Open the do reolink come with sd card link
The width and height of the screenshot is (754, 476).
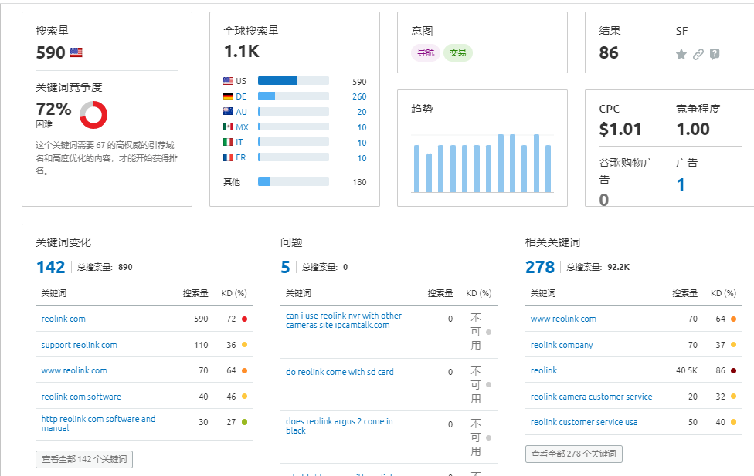coord(340,373)
